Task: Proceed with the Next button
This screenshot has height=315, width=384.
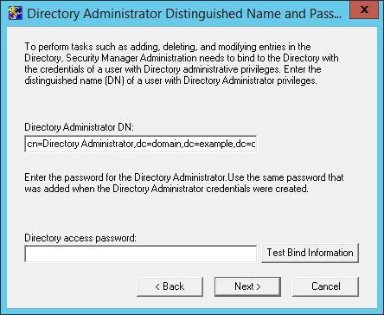Action: [247, 286]
